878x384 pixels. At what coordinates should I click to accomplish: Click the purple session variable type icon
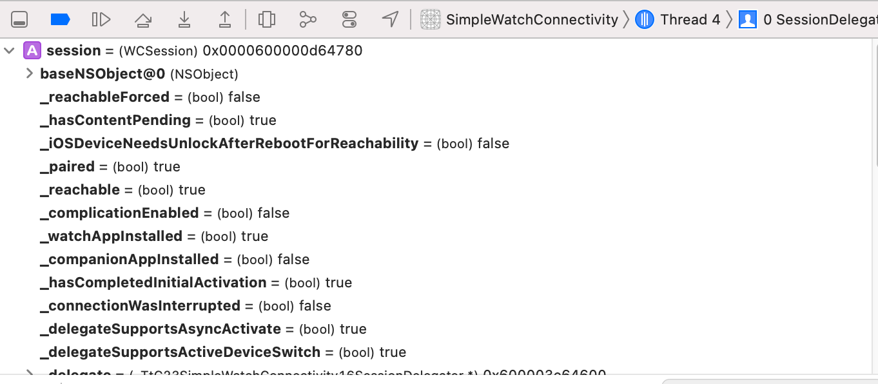(x=32, y=50)
